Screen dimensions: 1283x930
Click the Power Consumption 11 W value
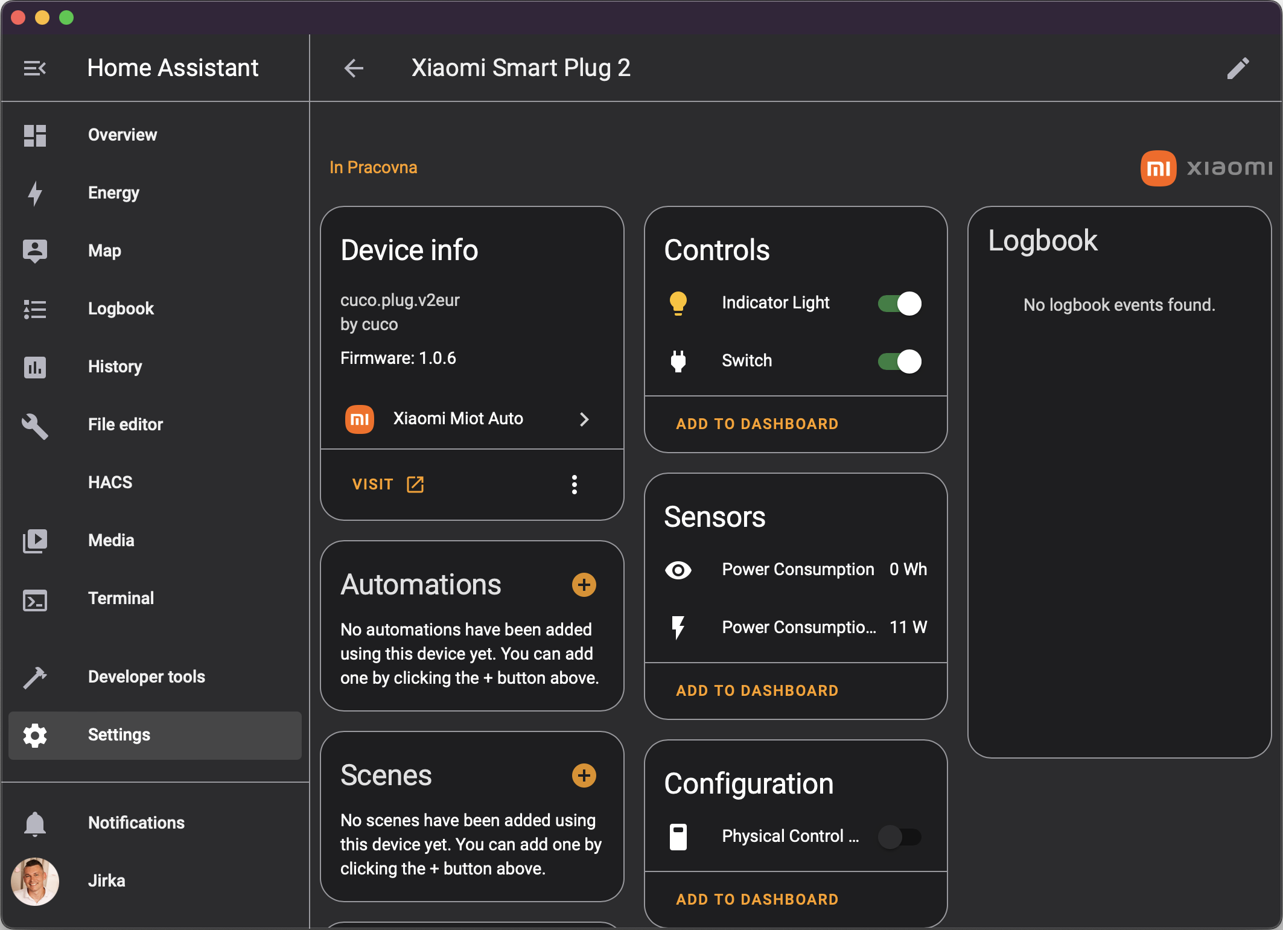point(908,628)
